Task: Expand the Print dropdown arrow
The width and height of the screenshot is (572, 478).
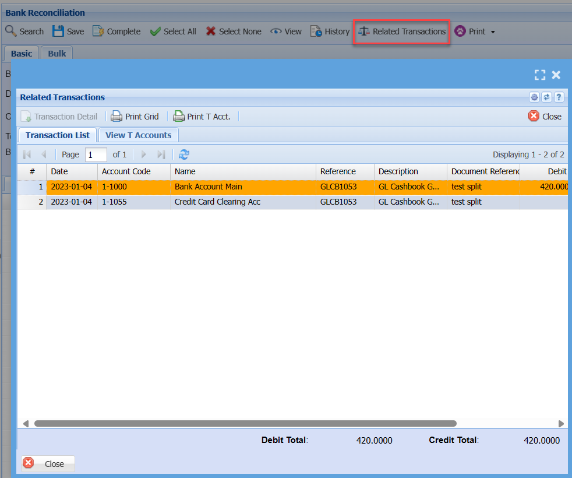Action: click(493, 32)
